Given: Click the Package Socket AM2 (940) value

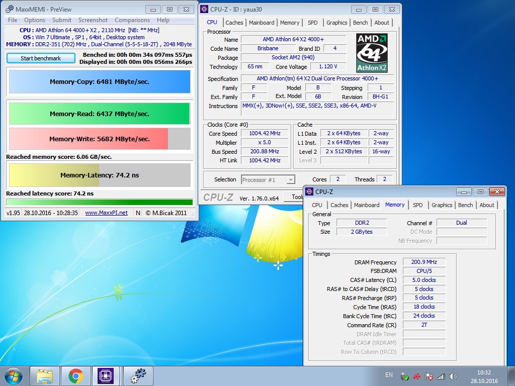Looking at the screenshot, I should click(x=293, y=57).
